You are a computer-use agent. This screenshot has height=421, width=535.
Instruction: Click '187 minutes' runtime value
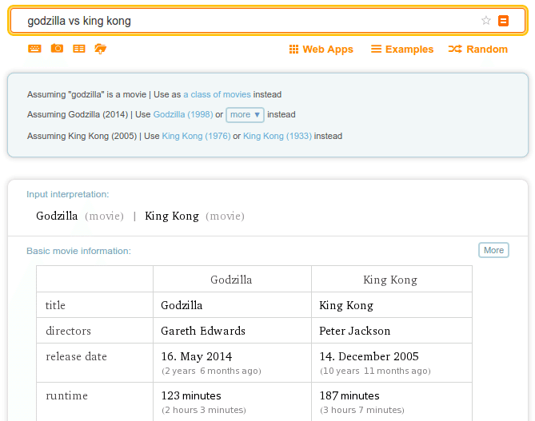349,395
